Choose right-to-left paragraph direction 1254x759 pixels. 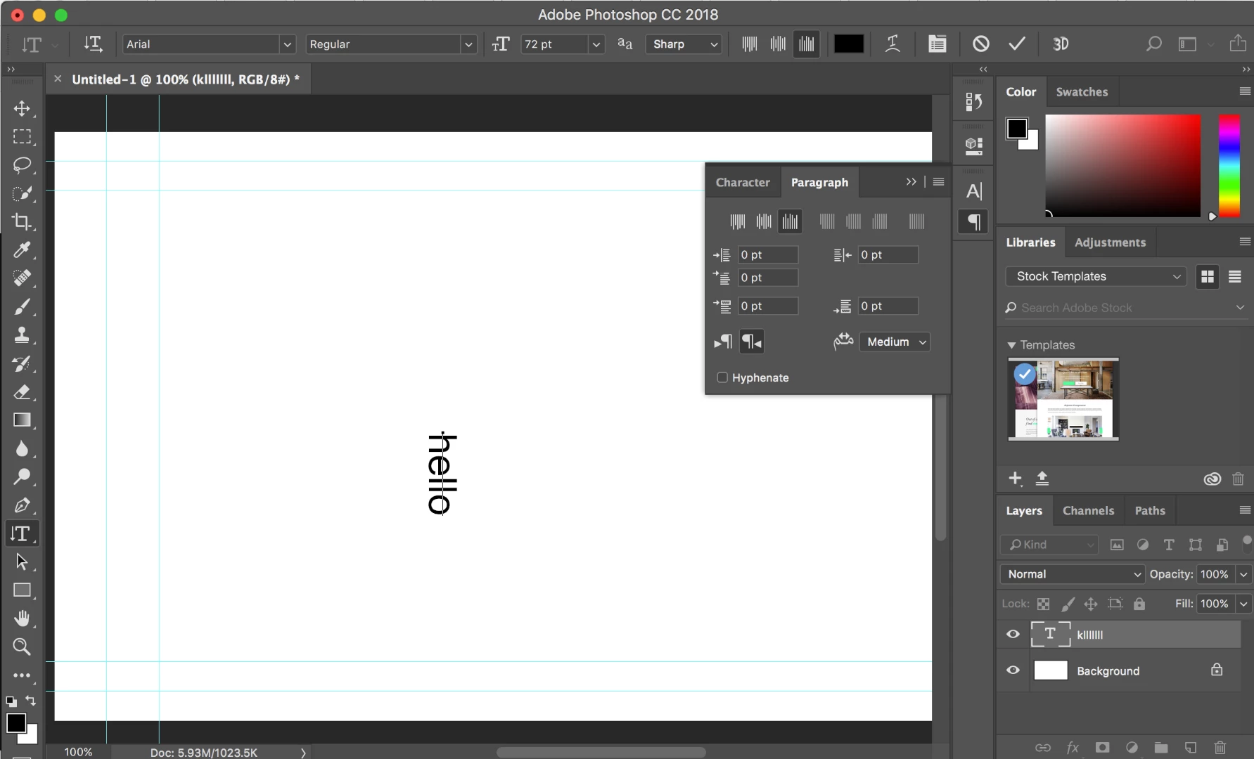(752, 342)
